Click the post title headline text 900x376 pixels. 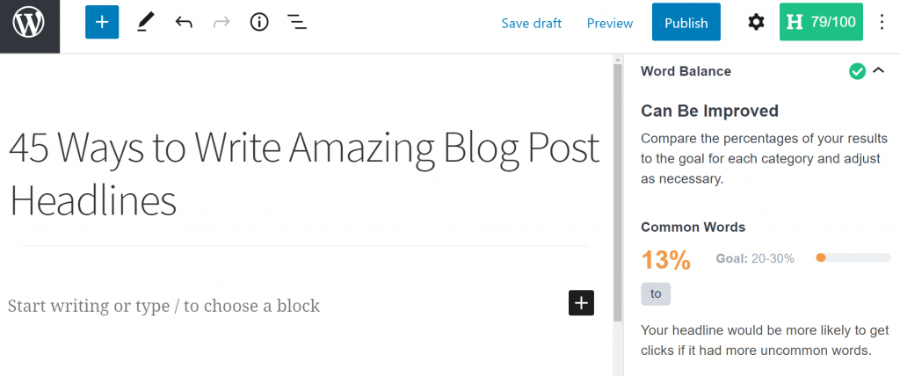click(x=303, y=173)
